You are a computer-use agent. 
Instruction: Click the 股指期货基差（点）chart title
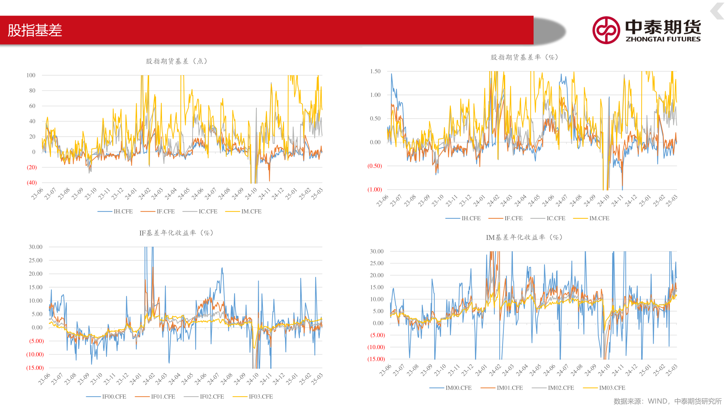(x=177, y=61)
